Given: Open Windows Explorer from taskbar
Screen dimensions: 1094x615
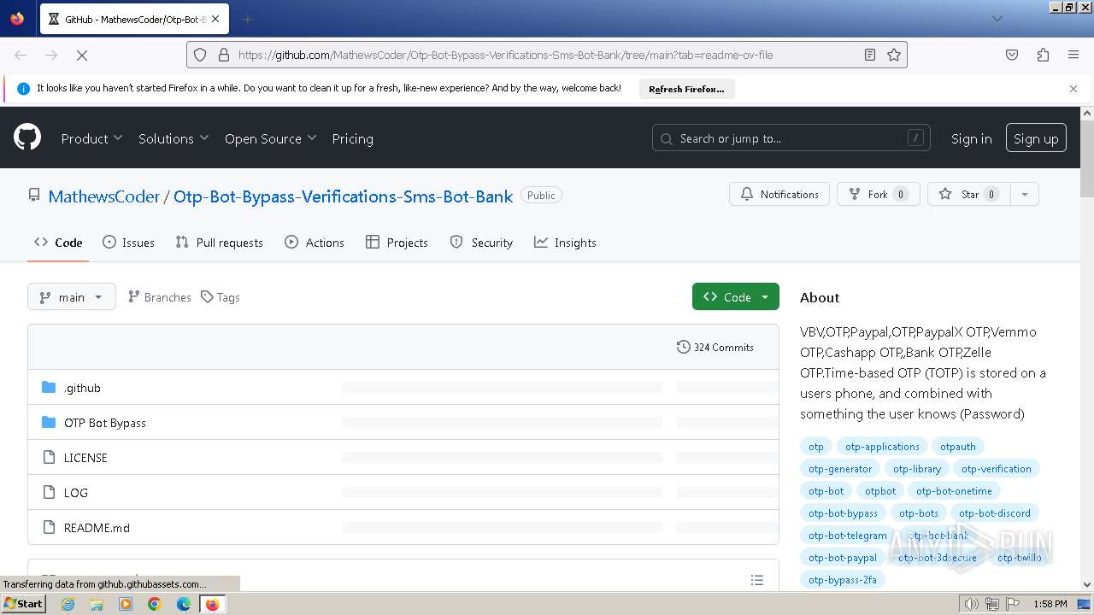Looking at the screenshot, I should pyautogui.click(x=97, y=604).
